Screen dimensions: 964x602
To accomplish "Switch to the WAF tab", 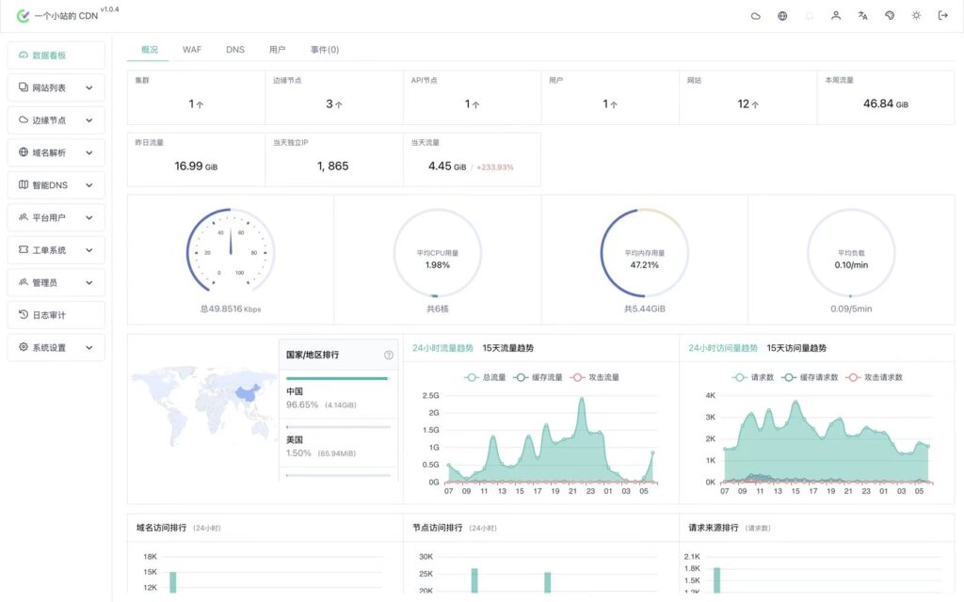I will (192, 50).
